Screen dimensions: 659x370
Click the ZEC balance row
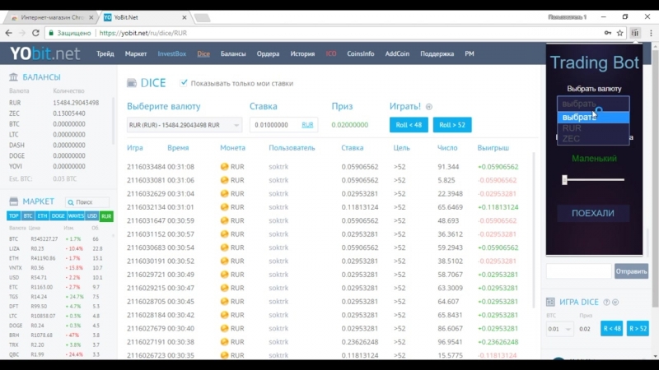pos(58,113)
